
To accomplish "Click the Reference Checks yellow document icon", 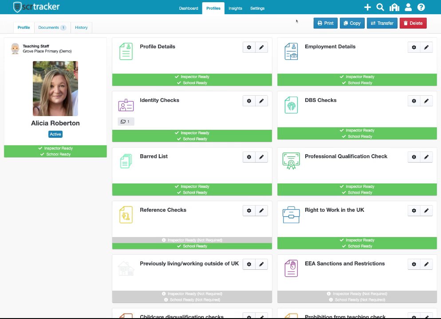I will pyautogui.click(x=126, y=215).
